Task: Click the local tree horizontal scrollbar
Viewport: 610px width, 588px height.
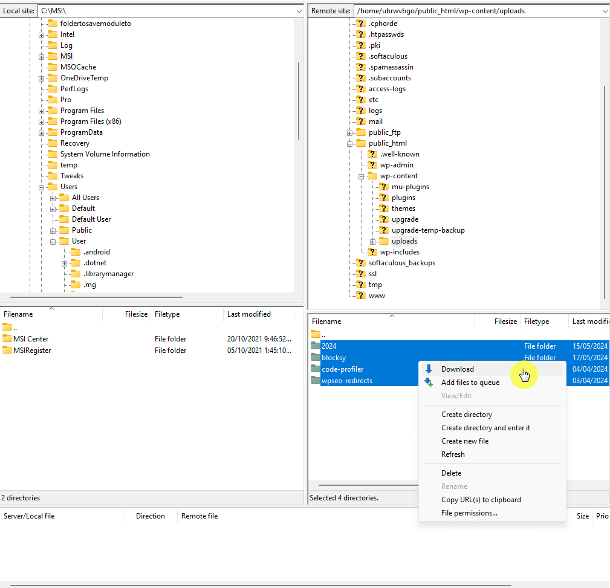Action: click(x=96, y=297)
